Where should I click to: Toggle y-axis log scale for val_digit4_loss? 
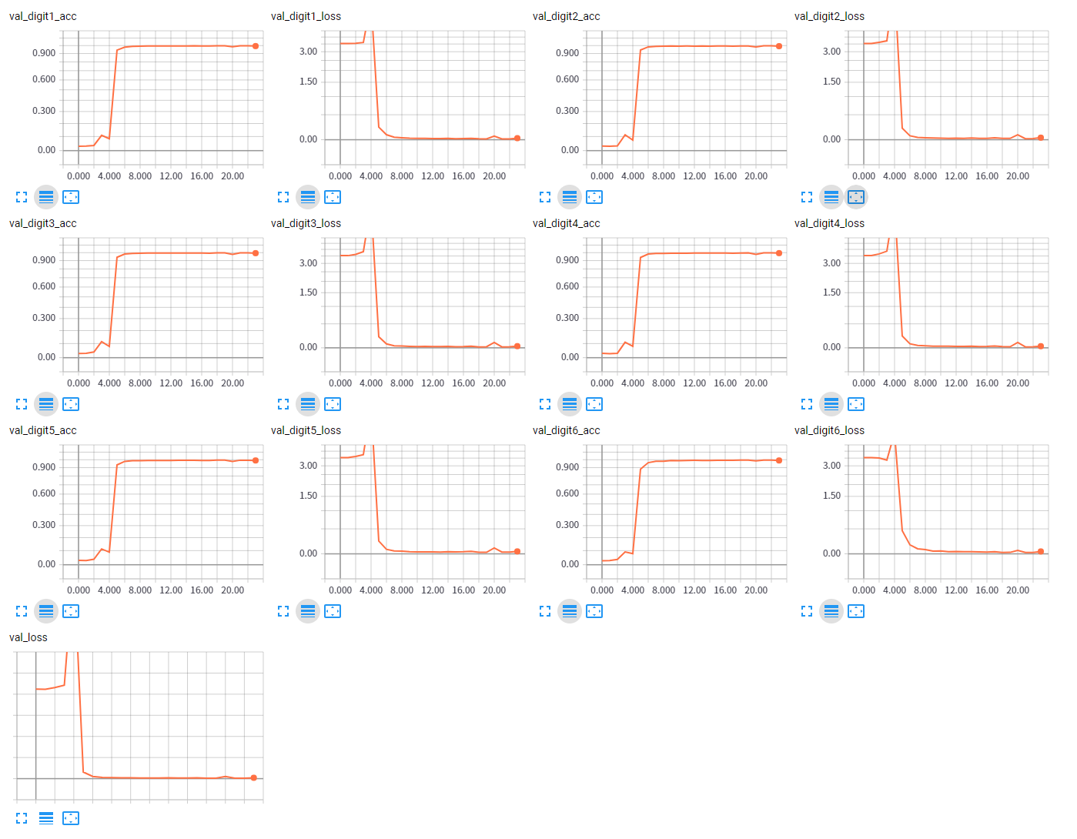point(831,404)
